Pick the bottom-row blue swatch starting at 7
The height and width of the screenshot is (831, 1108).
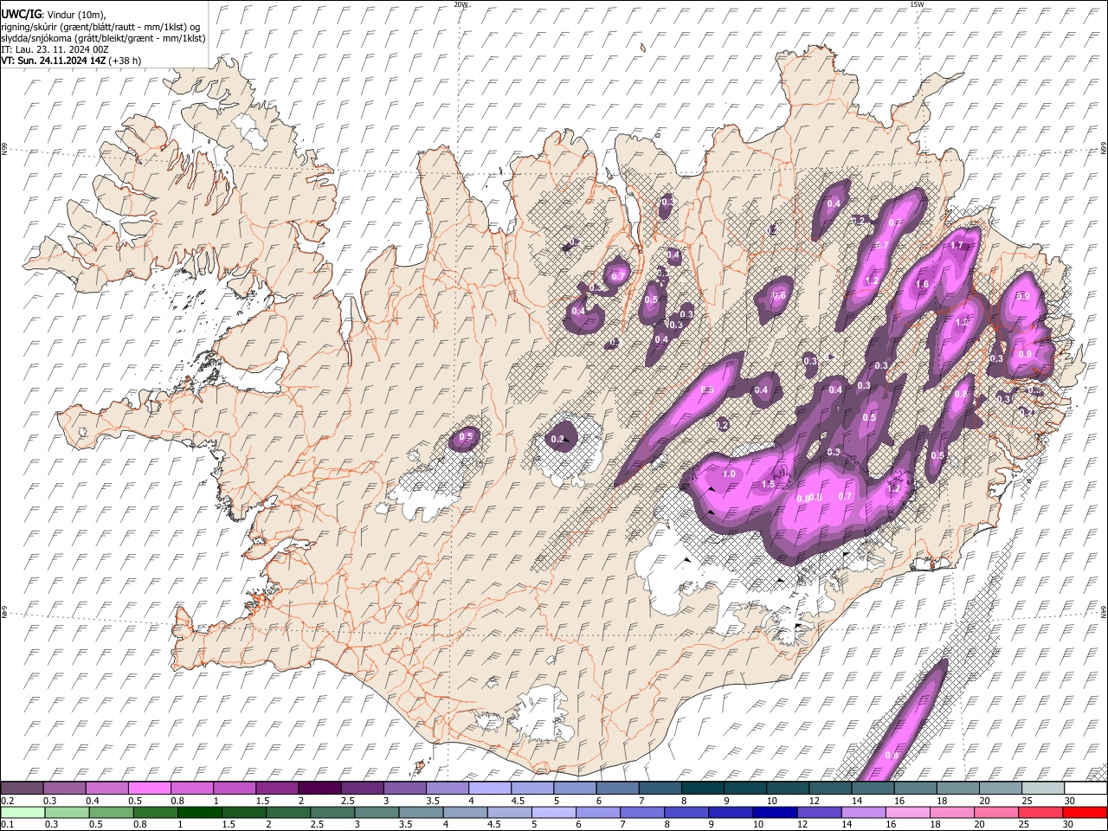point(642,812)
